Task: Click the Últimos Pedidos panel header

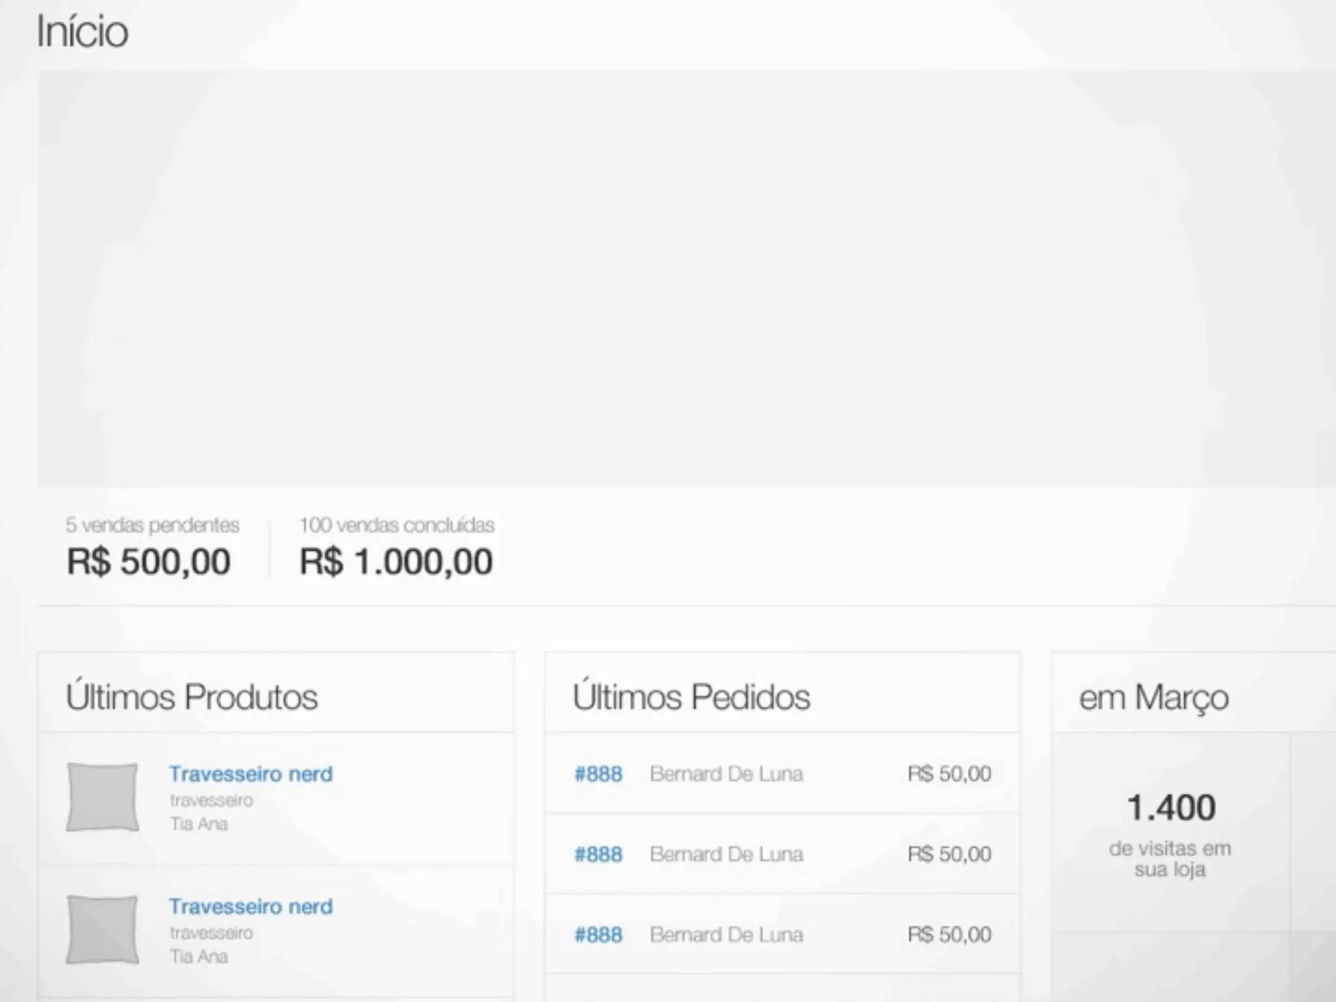Action: [691, 697]
